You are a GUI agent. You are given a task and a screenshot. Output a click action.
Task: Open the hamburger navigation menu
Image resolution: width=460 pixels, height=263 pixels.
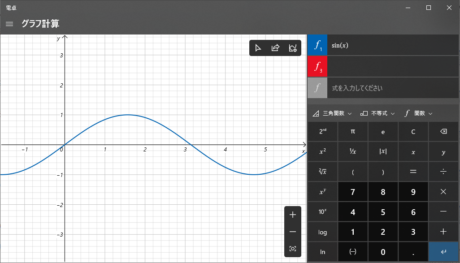pos(9,24)
